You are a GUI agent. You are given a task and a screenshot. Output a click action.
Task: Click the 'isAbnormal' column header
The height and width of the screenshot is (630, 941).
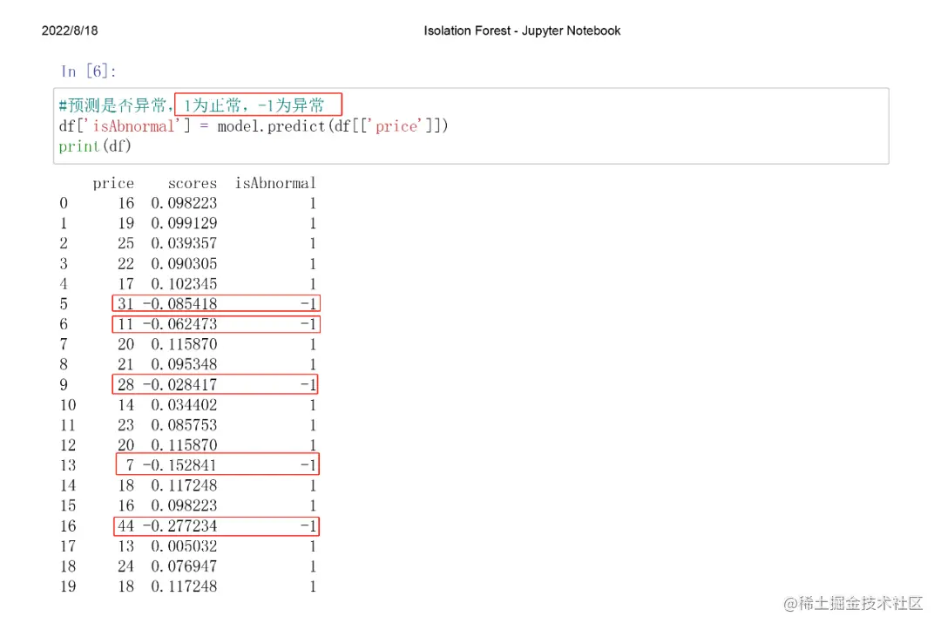click(275, 183)
